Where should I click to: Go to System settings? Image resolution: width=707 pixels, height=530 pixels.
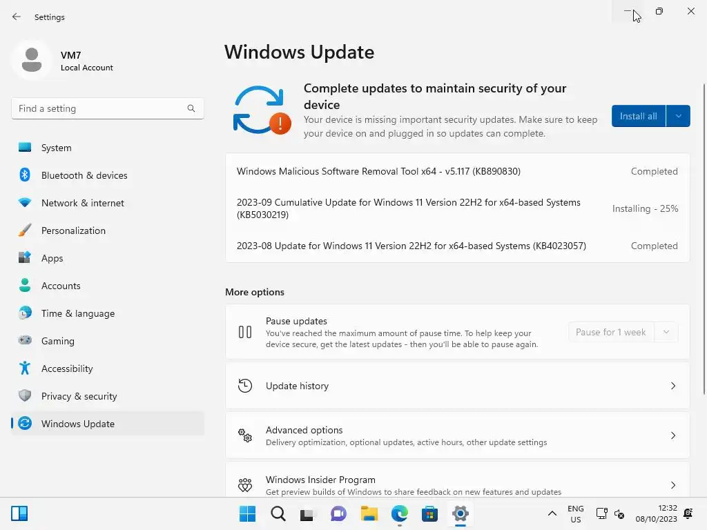(x=108, y=148)
